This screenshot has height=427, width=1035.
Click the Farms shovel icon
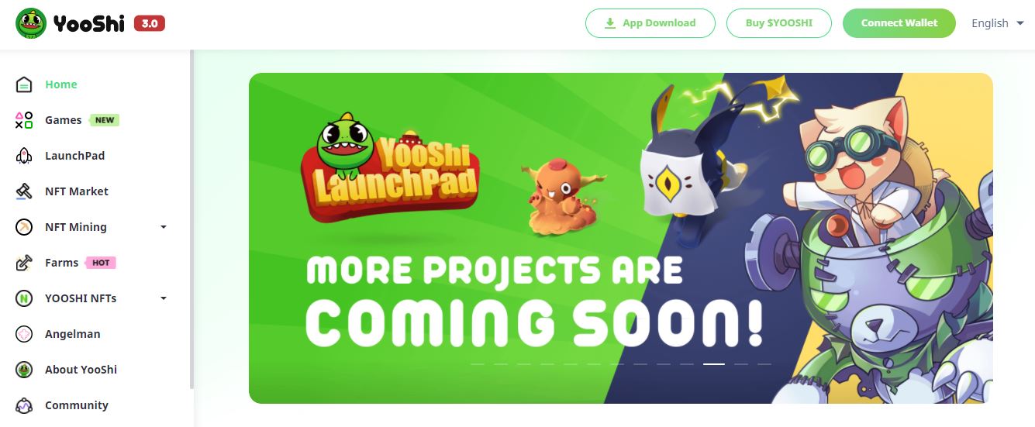24,263
